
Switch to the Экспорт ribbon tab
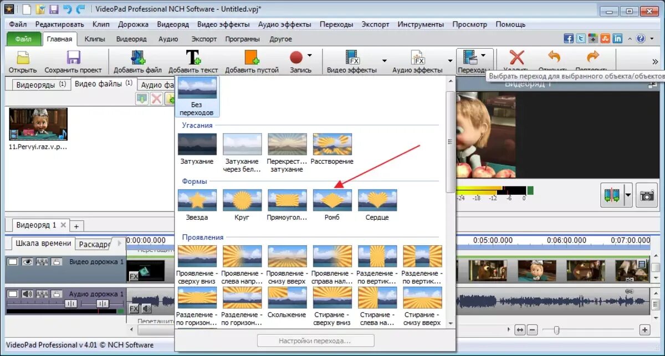pos(204,39)
